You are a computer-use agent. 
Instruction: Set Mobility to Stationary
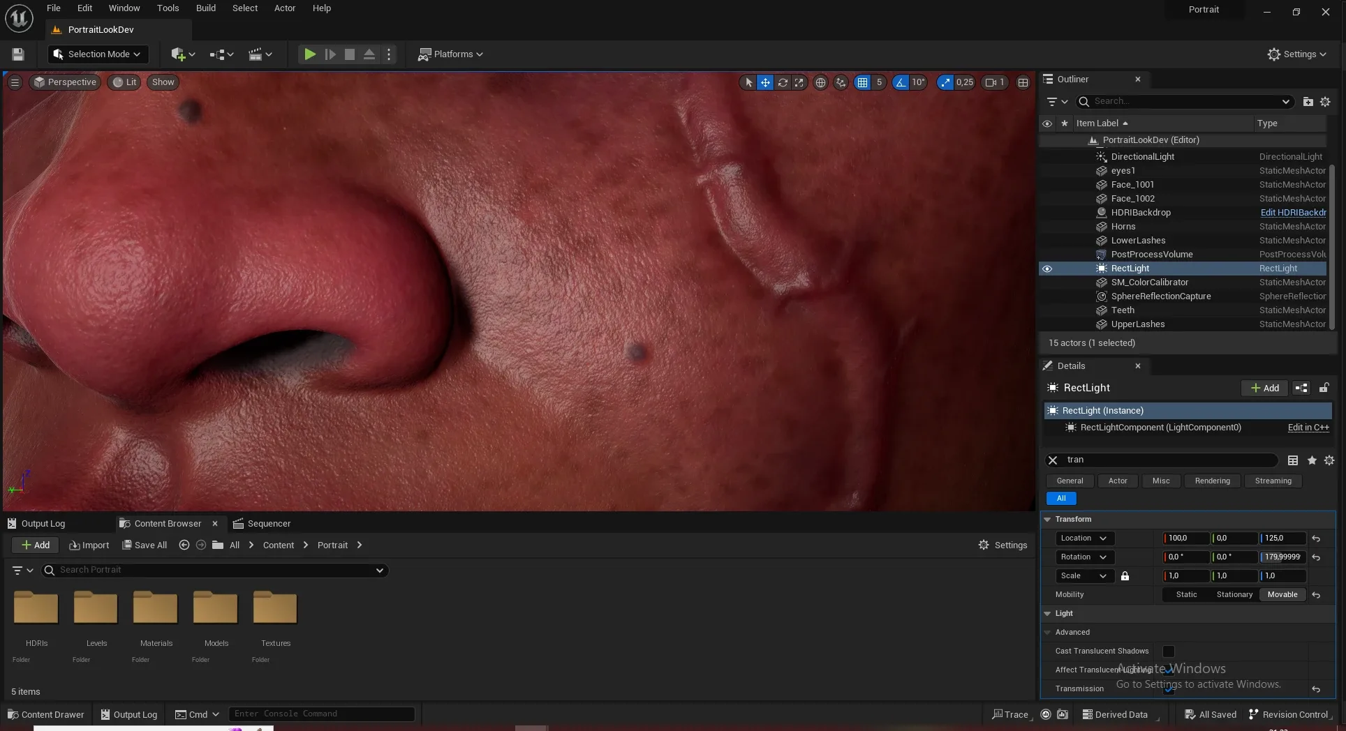pyautogui.click(x=1234, y=595)
